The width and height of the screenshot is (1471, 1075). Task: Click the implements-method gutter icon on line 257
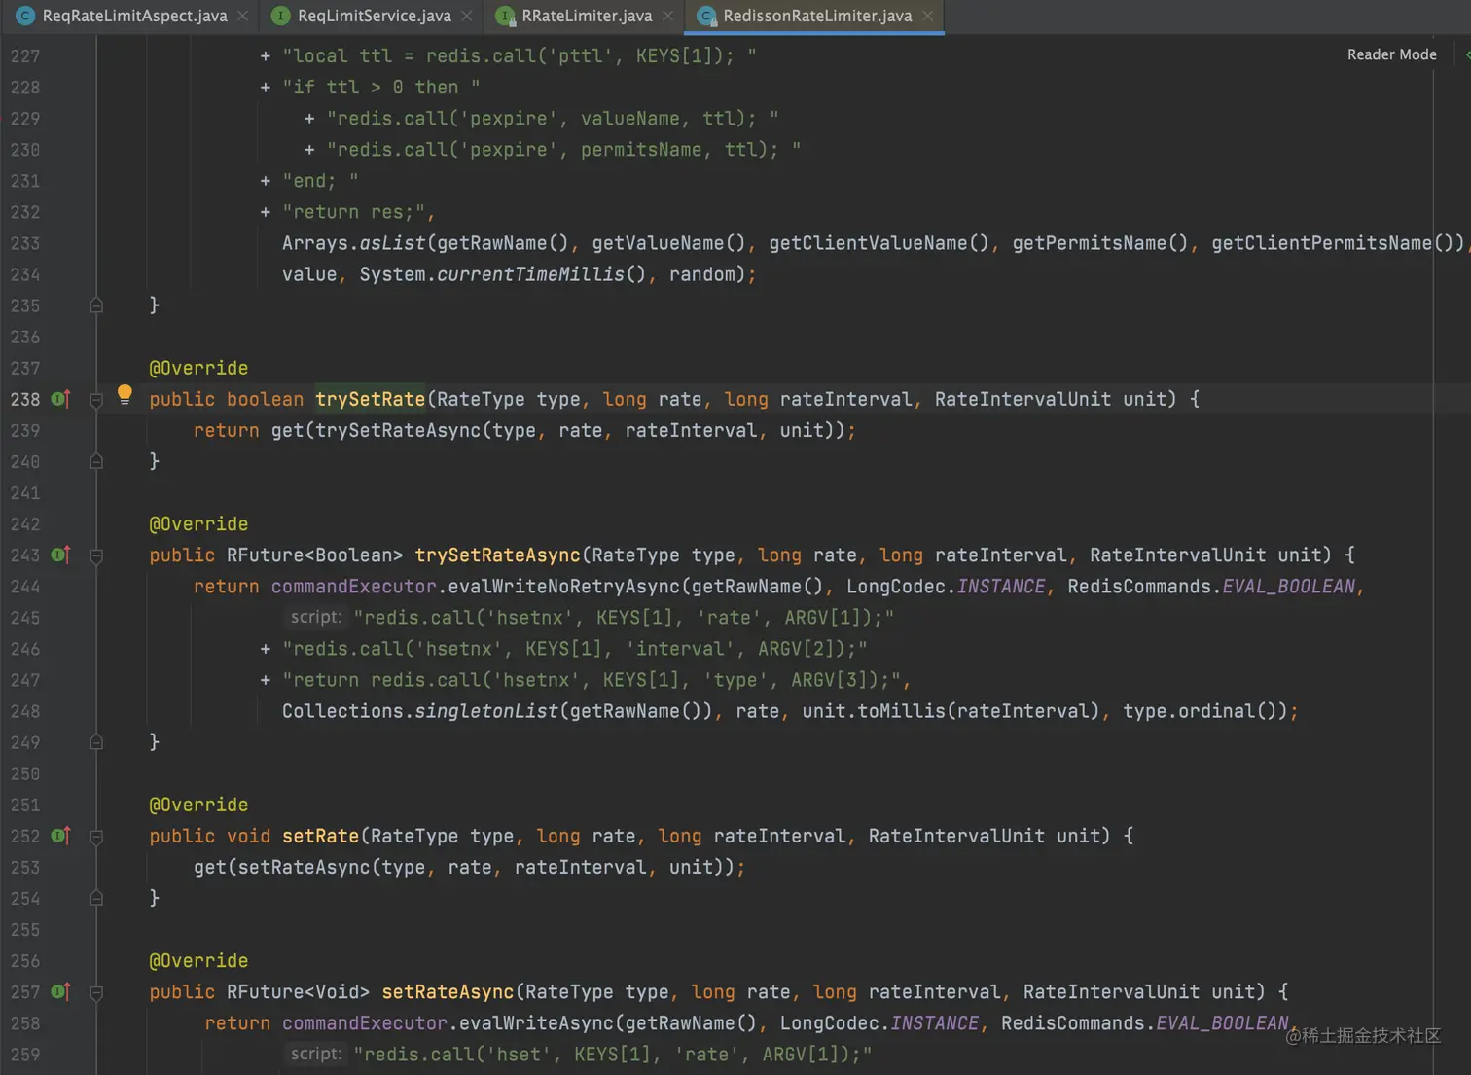[x=60, y=991]
